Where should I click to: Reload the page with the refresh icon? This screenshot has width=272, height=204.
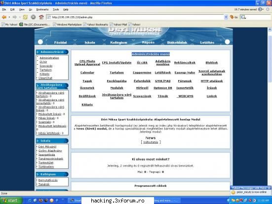(x=25, y=17)
